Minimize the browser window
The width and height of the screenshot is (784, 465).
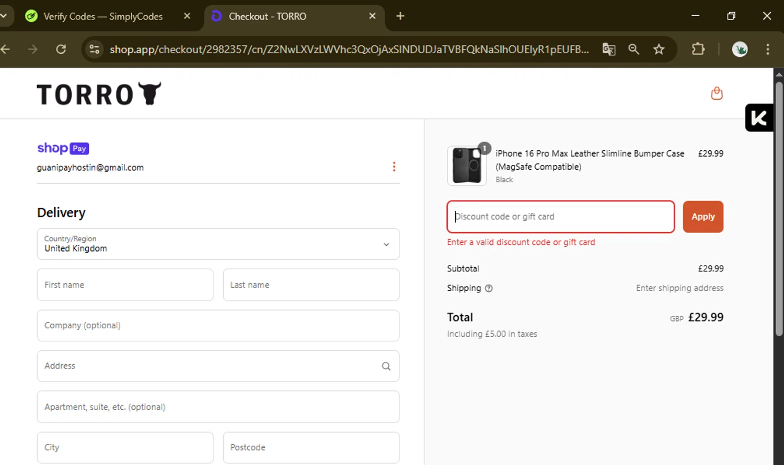click(x=696, y=16)
